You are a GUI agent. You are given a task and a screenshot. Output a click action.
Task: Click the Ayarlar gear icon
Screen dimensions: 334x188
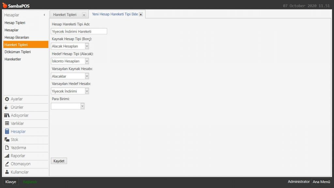click(x=7, y=99)
